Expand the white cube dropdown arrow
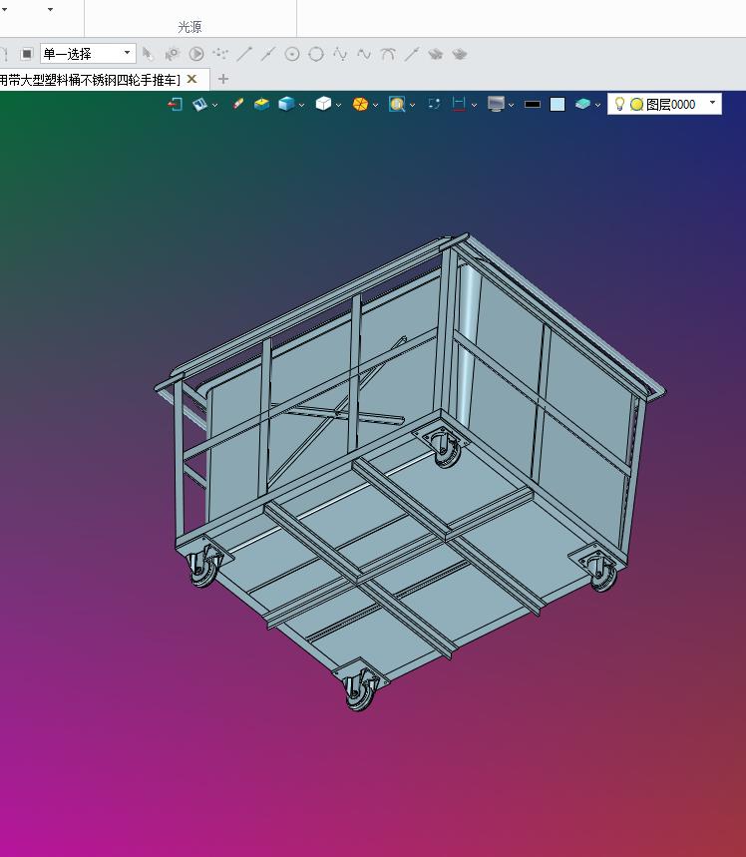The height and width of the screenshot is (857, 746). [x=338, y=105]
